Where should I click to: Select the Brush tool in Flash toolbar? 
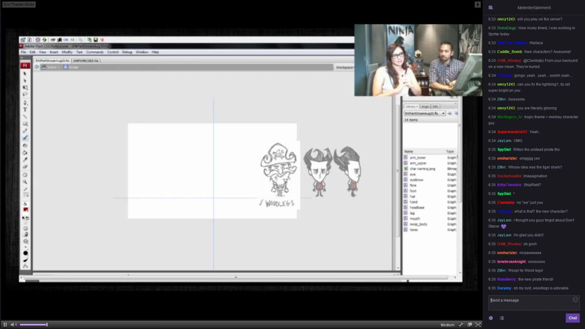[x=25, y=138]
